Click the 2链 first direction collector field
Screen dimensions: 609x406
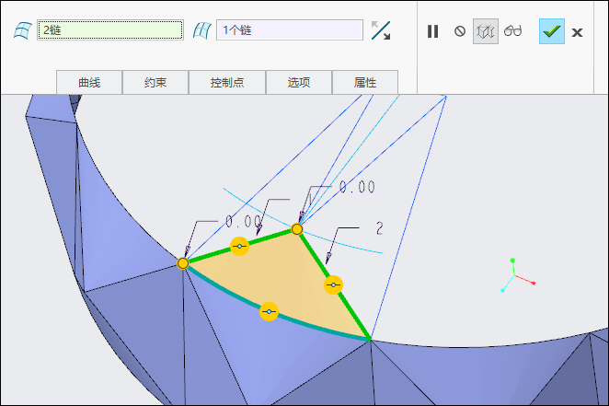(109, 30)
